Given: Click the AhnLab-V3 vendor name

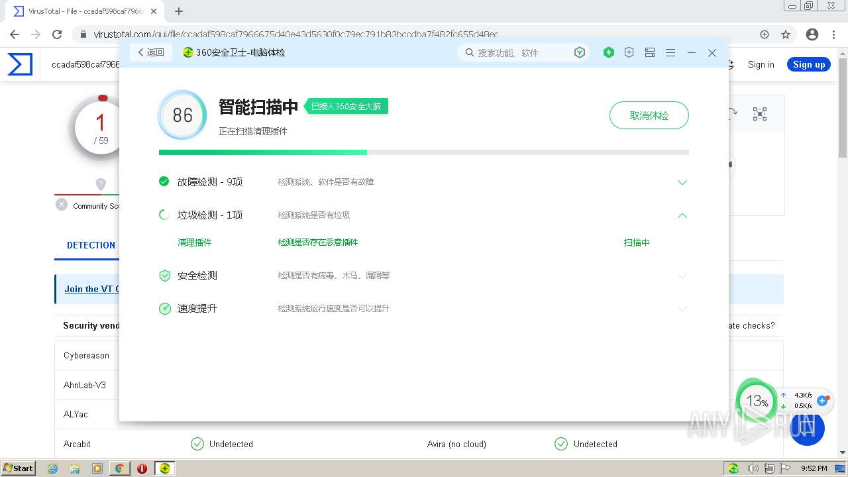Looking at the screenshot, I should (85, 385).
